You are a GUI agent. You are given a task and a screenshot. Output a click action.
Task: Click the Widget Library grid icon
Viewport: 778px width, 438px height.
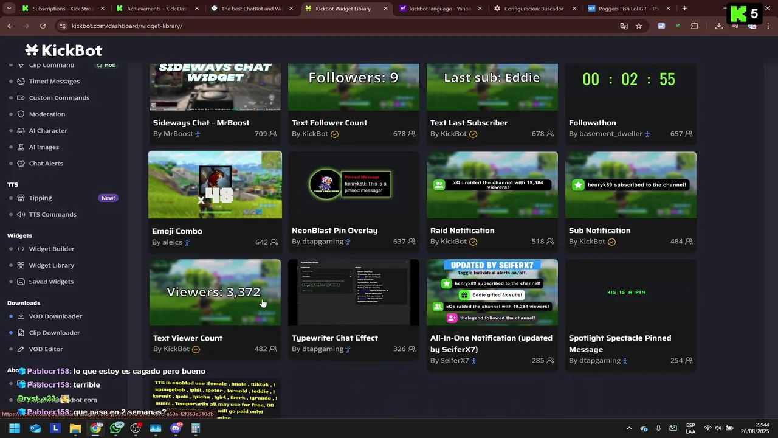click(21, 265)
